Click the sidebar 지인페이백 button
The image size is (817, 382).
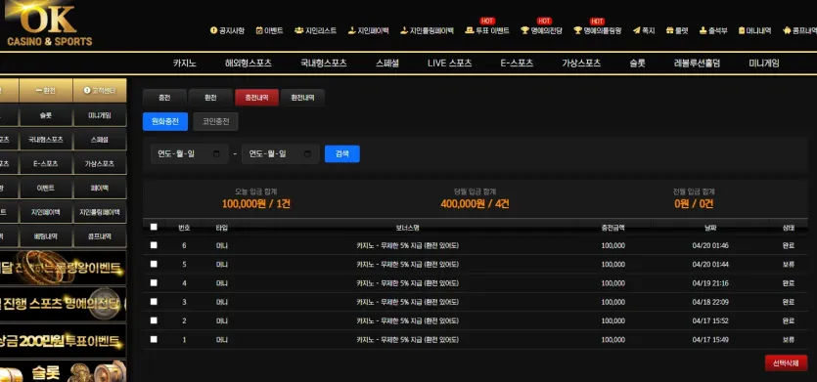click(x=46, y=212)
